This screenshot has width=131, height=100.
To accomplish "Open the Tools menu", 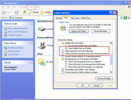I will (x=31, y=7).
